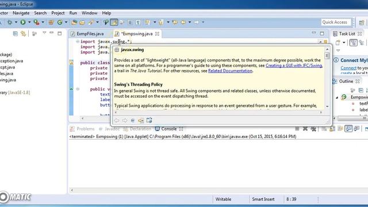368x207 pixels.
Task: Click javadoc popup scroll down arrow
Action: click(x=327, y=106)
